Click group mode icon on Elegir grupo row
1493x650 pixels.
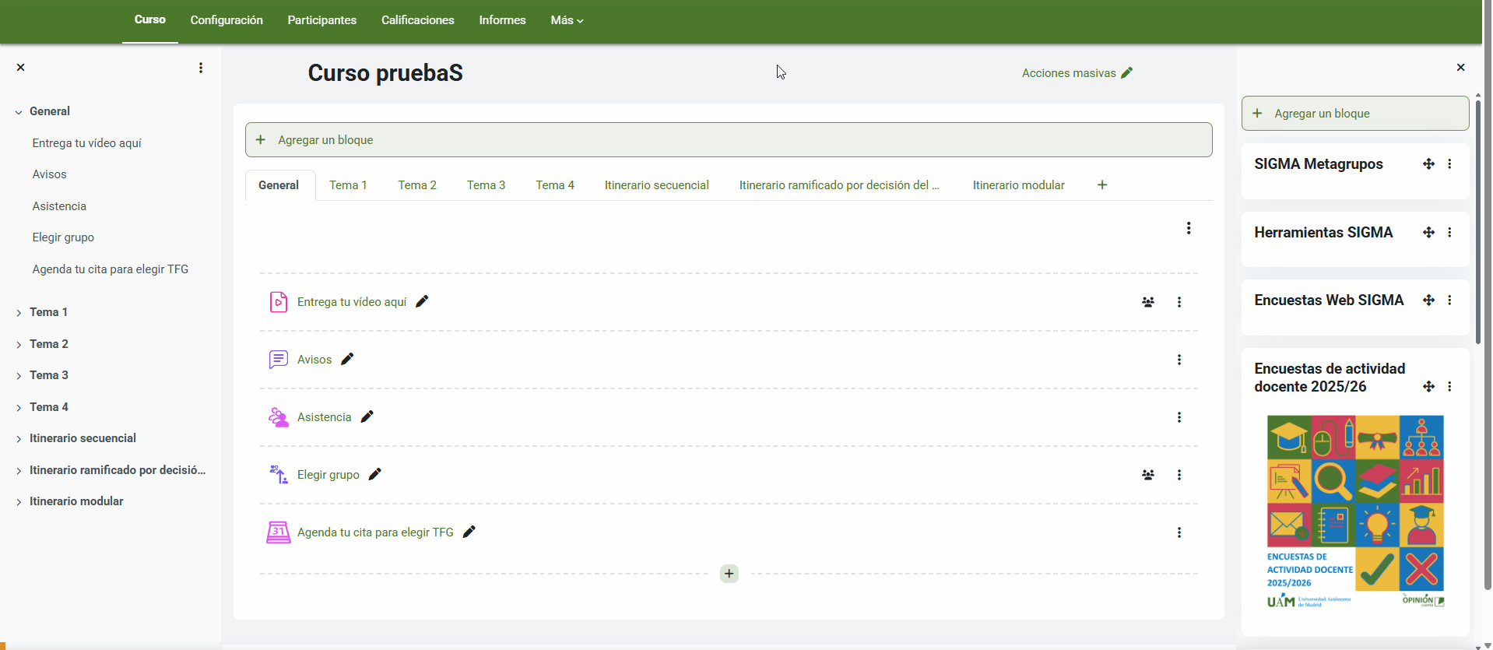tap(1147, 475)
